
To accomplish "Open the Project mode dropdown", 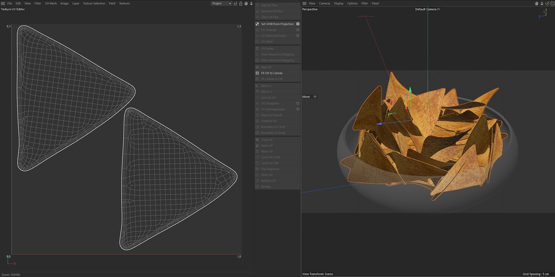I will 221,3.
